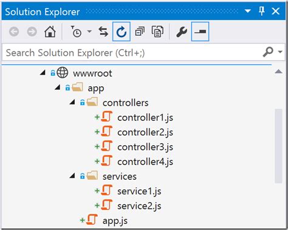288x230 pixels.
Task: Click the scroll up arrow of the tree
Action: click(279, 71)
